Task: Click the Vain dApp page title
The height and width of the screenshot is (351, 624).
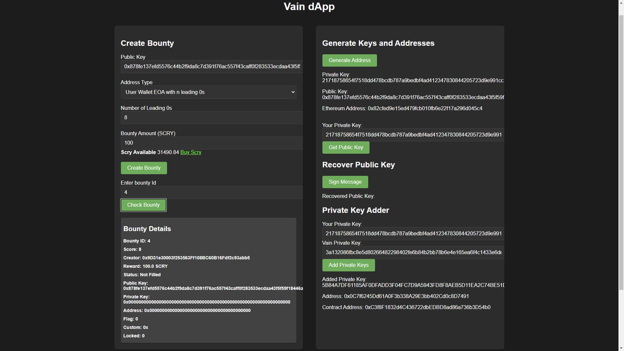Action: 309,7
